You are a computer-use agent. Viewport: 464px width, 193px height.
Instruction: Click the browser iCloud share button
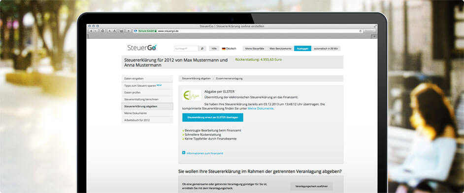click(102, 30)
